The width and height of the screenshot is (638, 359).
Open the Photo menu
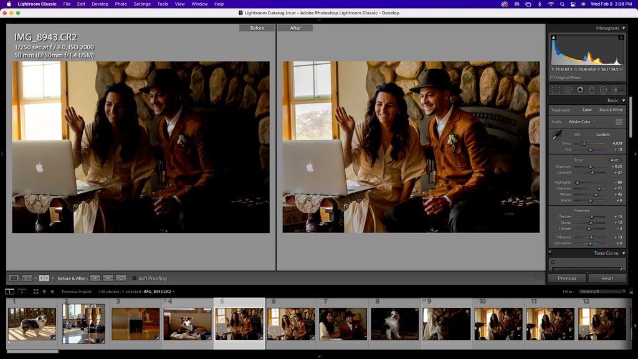(x=121, y=4)
